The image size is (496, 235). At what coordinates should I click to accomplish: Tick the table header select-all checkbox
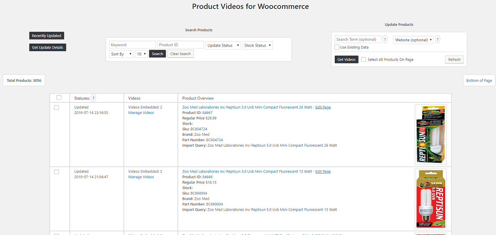click(59, 98)
